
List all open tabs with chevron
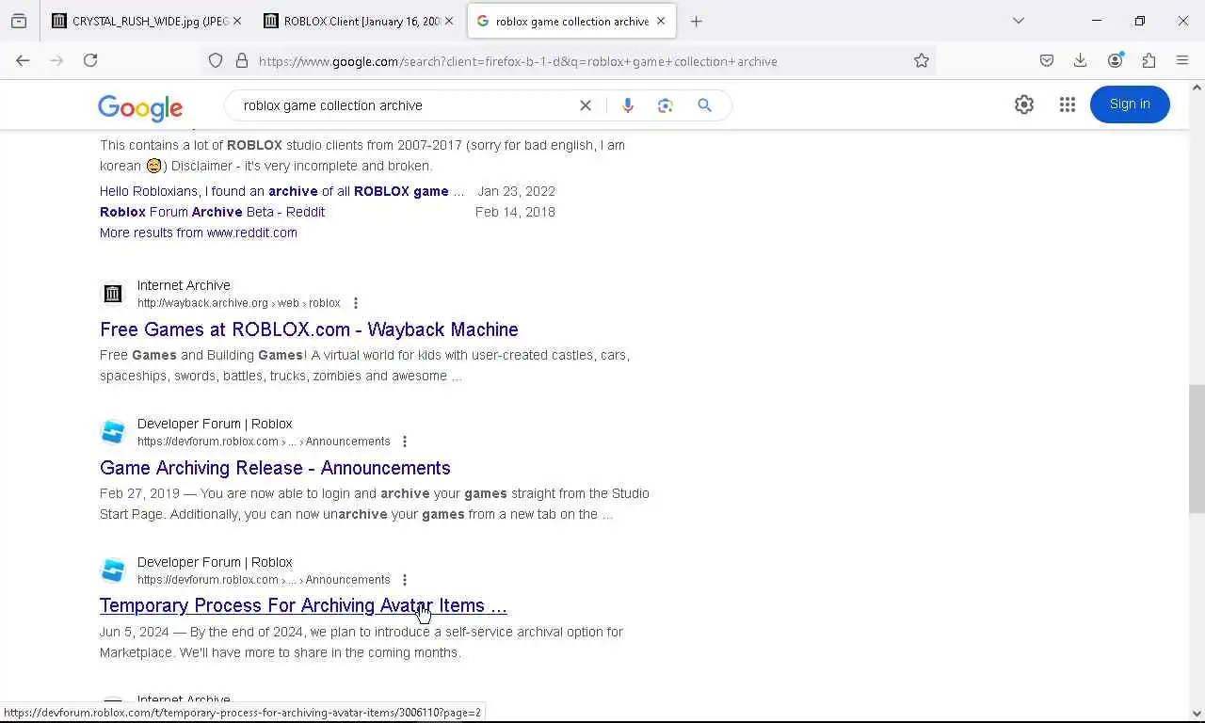pyautogui.click(x=1019, y=21)
